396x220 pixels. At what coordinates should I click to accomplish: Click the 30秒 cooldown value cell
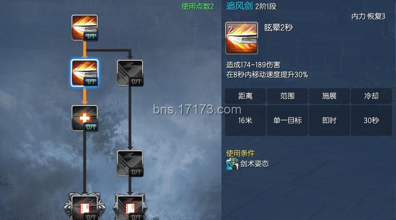(371, 120)
